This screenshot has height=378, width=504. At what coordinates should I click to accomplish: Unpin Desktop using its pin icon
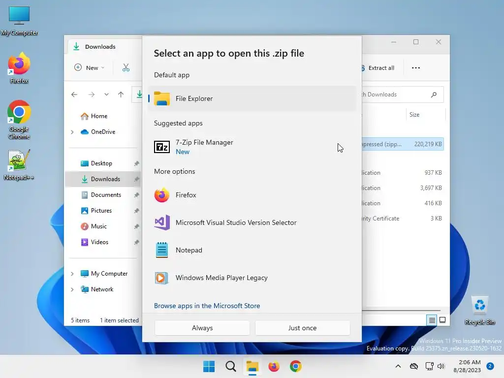(137, 163)
